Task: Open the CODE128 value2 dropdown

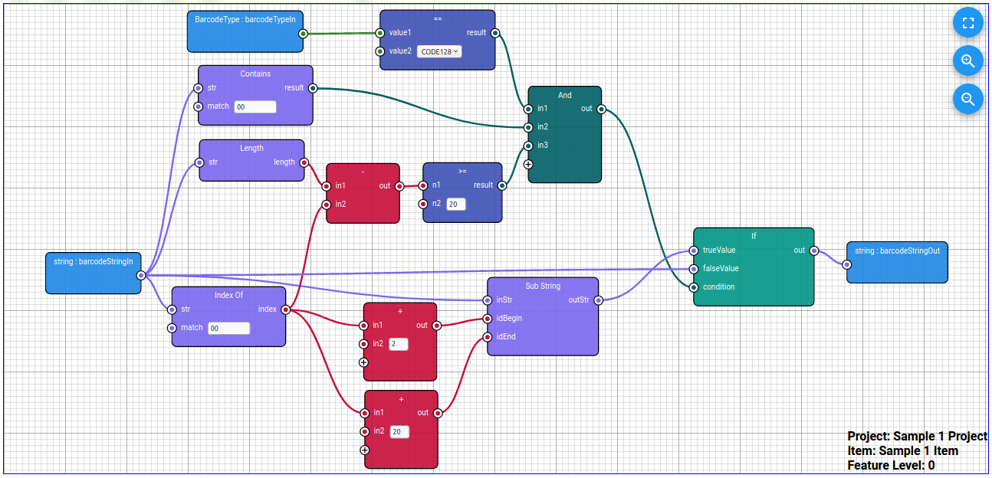Action: click(439, 51)
